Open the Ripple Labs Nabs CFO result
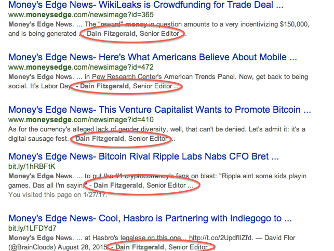 coord(143,156)
